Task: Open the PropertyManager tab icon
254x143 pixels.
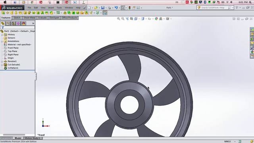Action: click(x=8, y=23)
